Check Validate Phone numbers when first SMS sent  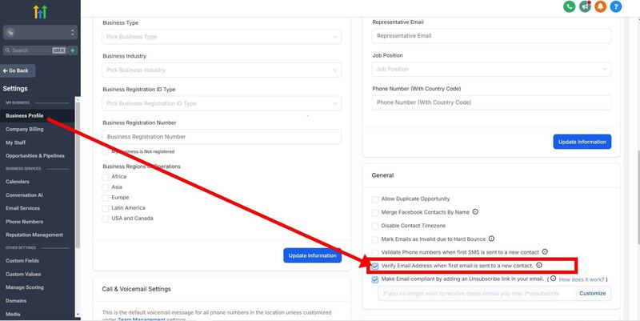(x=374, y=253)
